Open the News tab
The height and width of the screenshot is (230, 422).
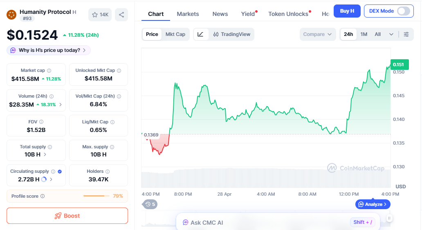coord(220,14)
